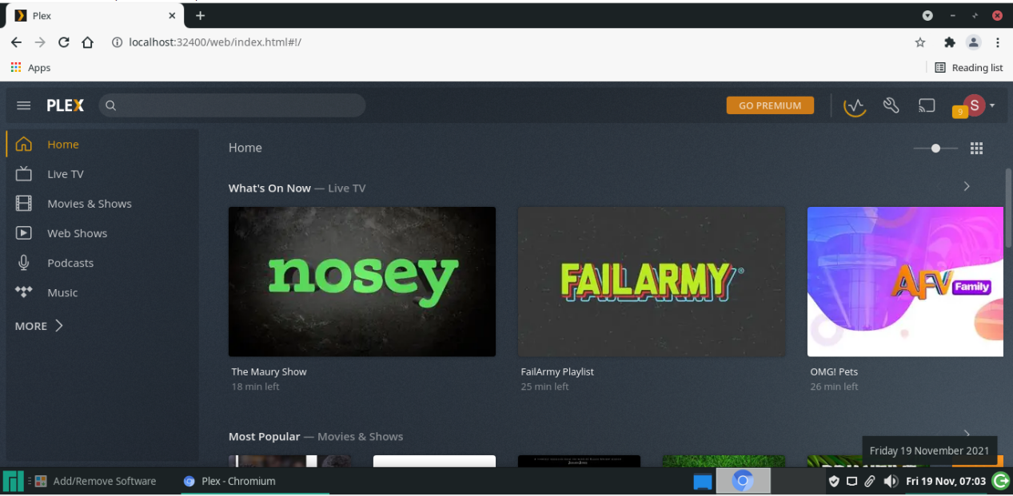Open the Cast to device icon
This screenshot has width=1013, height=496.
(927, 105)
